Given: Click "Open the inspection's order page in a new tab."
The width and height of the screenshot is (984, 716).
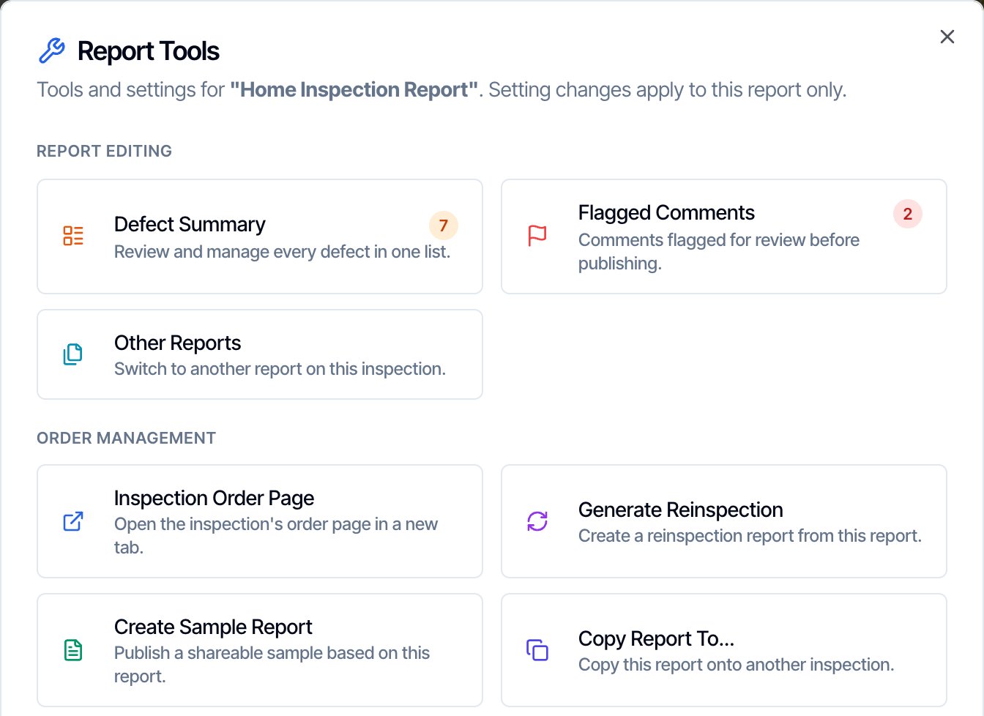Looking at the screenshot, I should (276, 536).
